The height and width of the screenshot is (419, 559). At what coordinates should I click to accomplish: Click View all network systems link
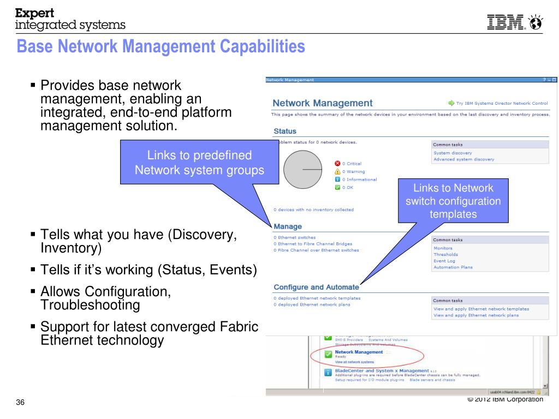(354, 362)
